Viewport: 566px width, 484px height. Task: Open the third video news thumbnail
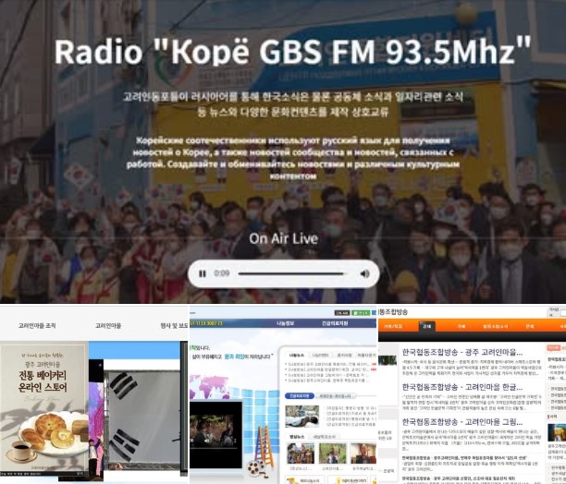tap(363, 453)
